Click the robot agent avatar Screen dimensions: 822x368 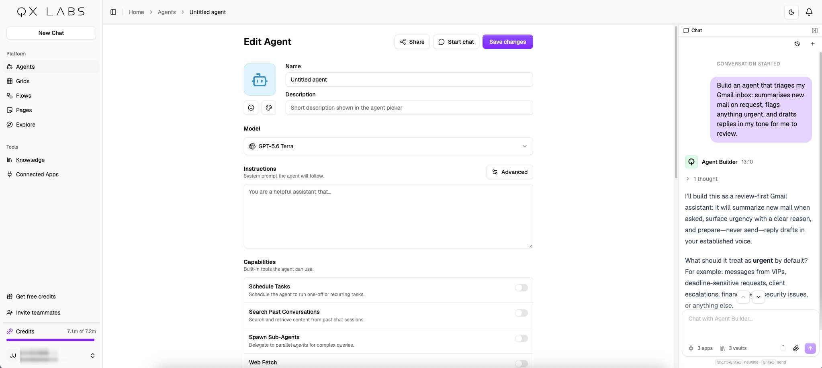tap(260, 80)
